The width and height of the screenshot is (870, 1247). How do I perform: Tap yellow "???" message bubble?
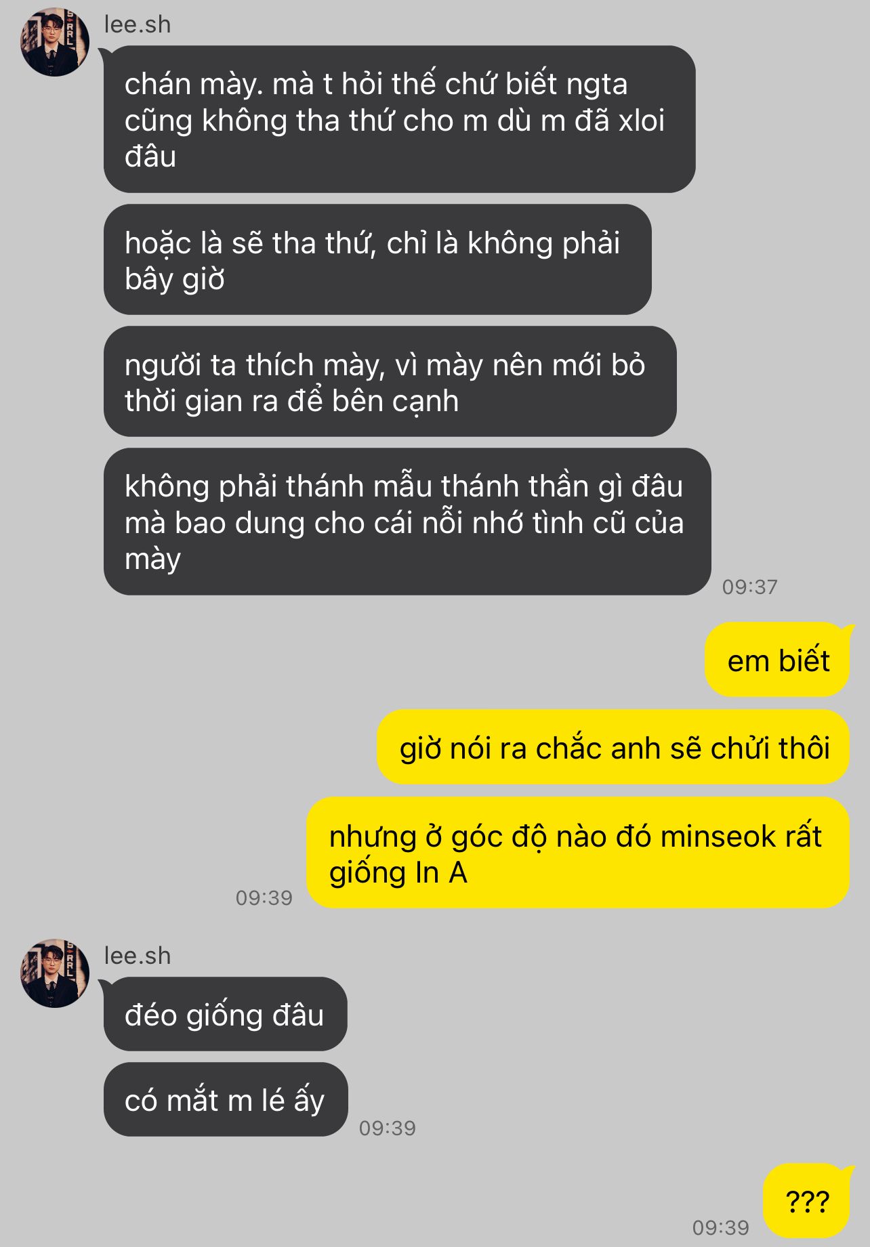(x=806, y=1201)
